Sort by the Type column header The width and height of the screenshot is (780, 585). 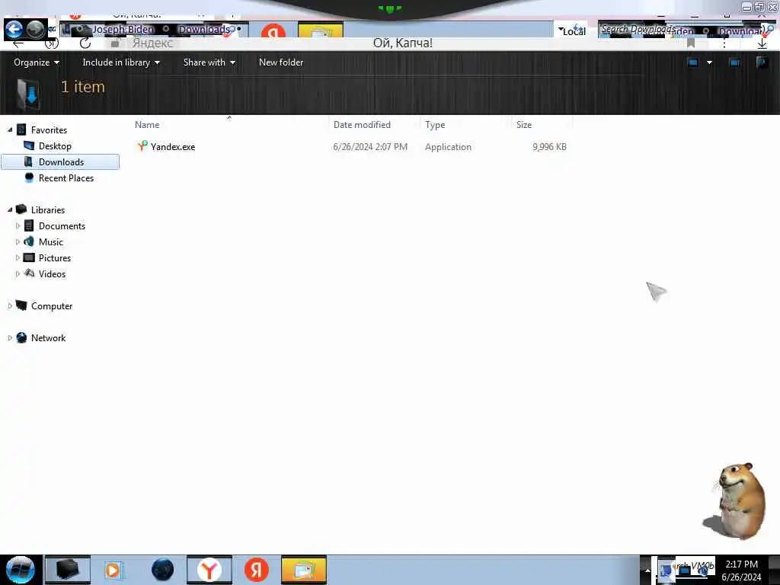pyautogui.click(x=435, y=125)
